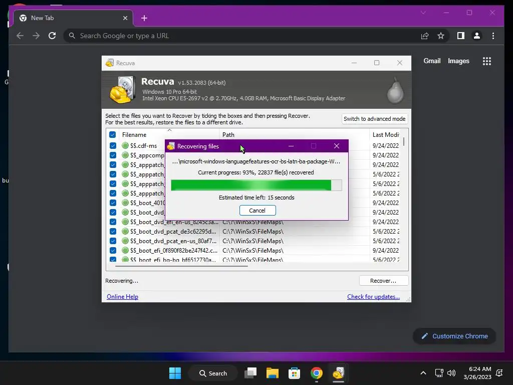Select the $$_boot_dvd_pcat_de3c62295d filename row
The width and height of the screenshot is (513, 385).
(173, 232)
